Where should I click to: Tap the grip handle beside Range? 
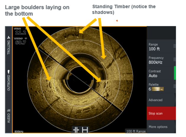(x=174, y=46)
